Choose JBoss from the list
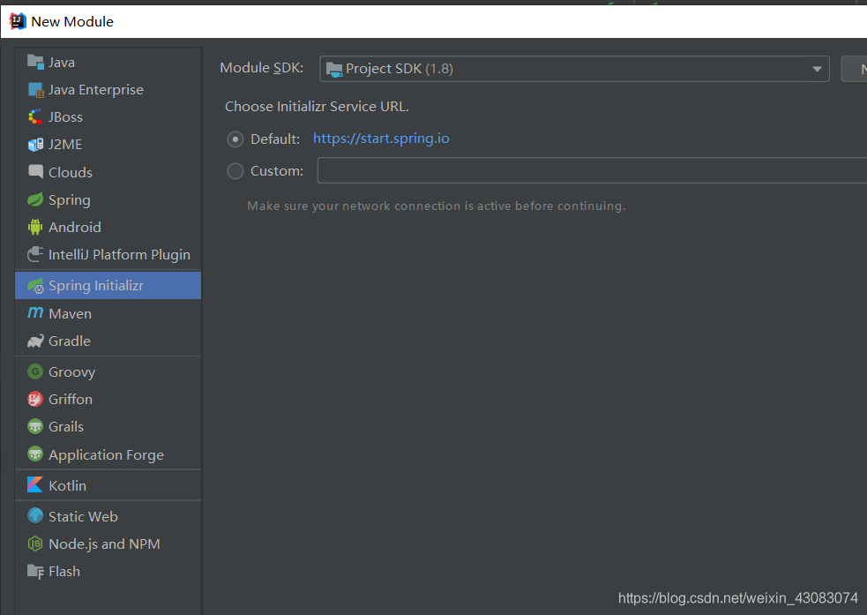The height and width of the screenshot is (615, 867). 108,116
